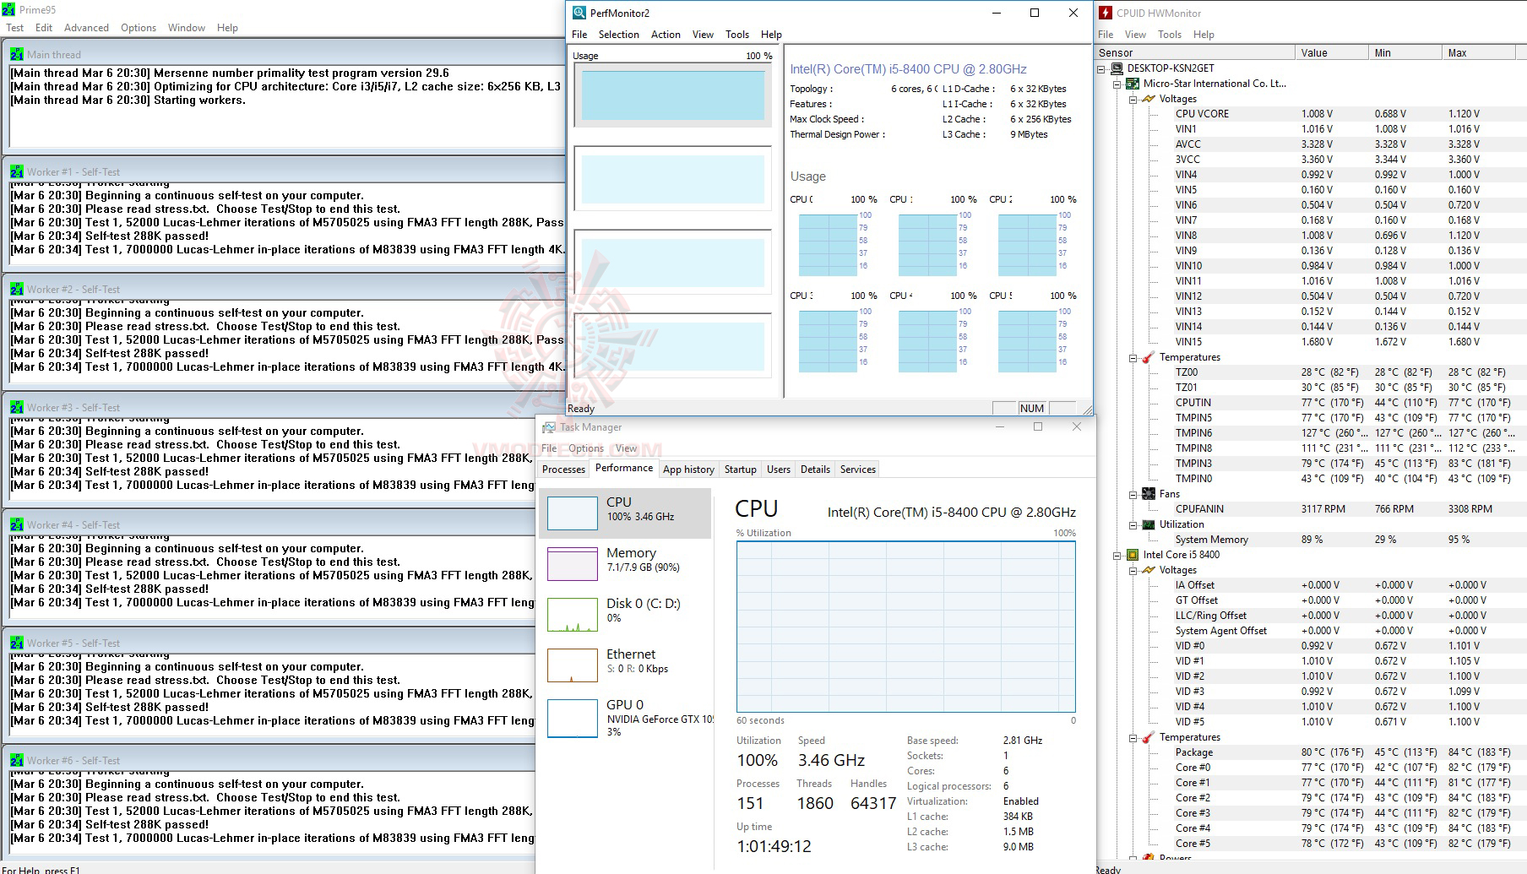This screenshot has width=1527, height=874.
Task: Click the top Usage panel in PerfMonitor2
Action: click(672, 95)
